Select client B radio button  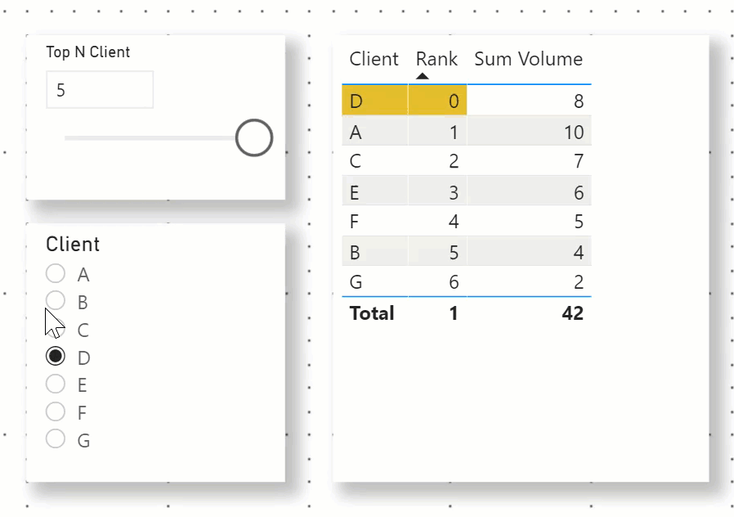point(56,301)
